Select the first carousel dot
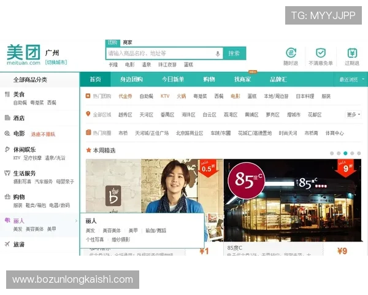This screenshot has width=368, height=295. (x=332, y=154)
